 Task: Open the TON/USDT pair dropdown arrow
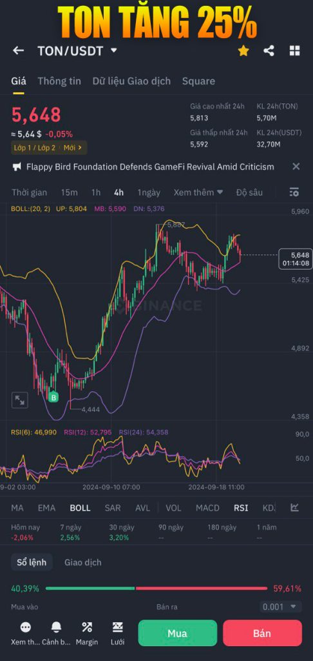[x=113, y=50]
